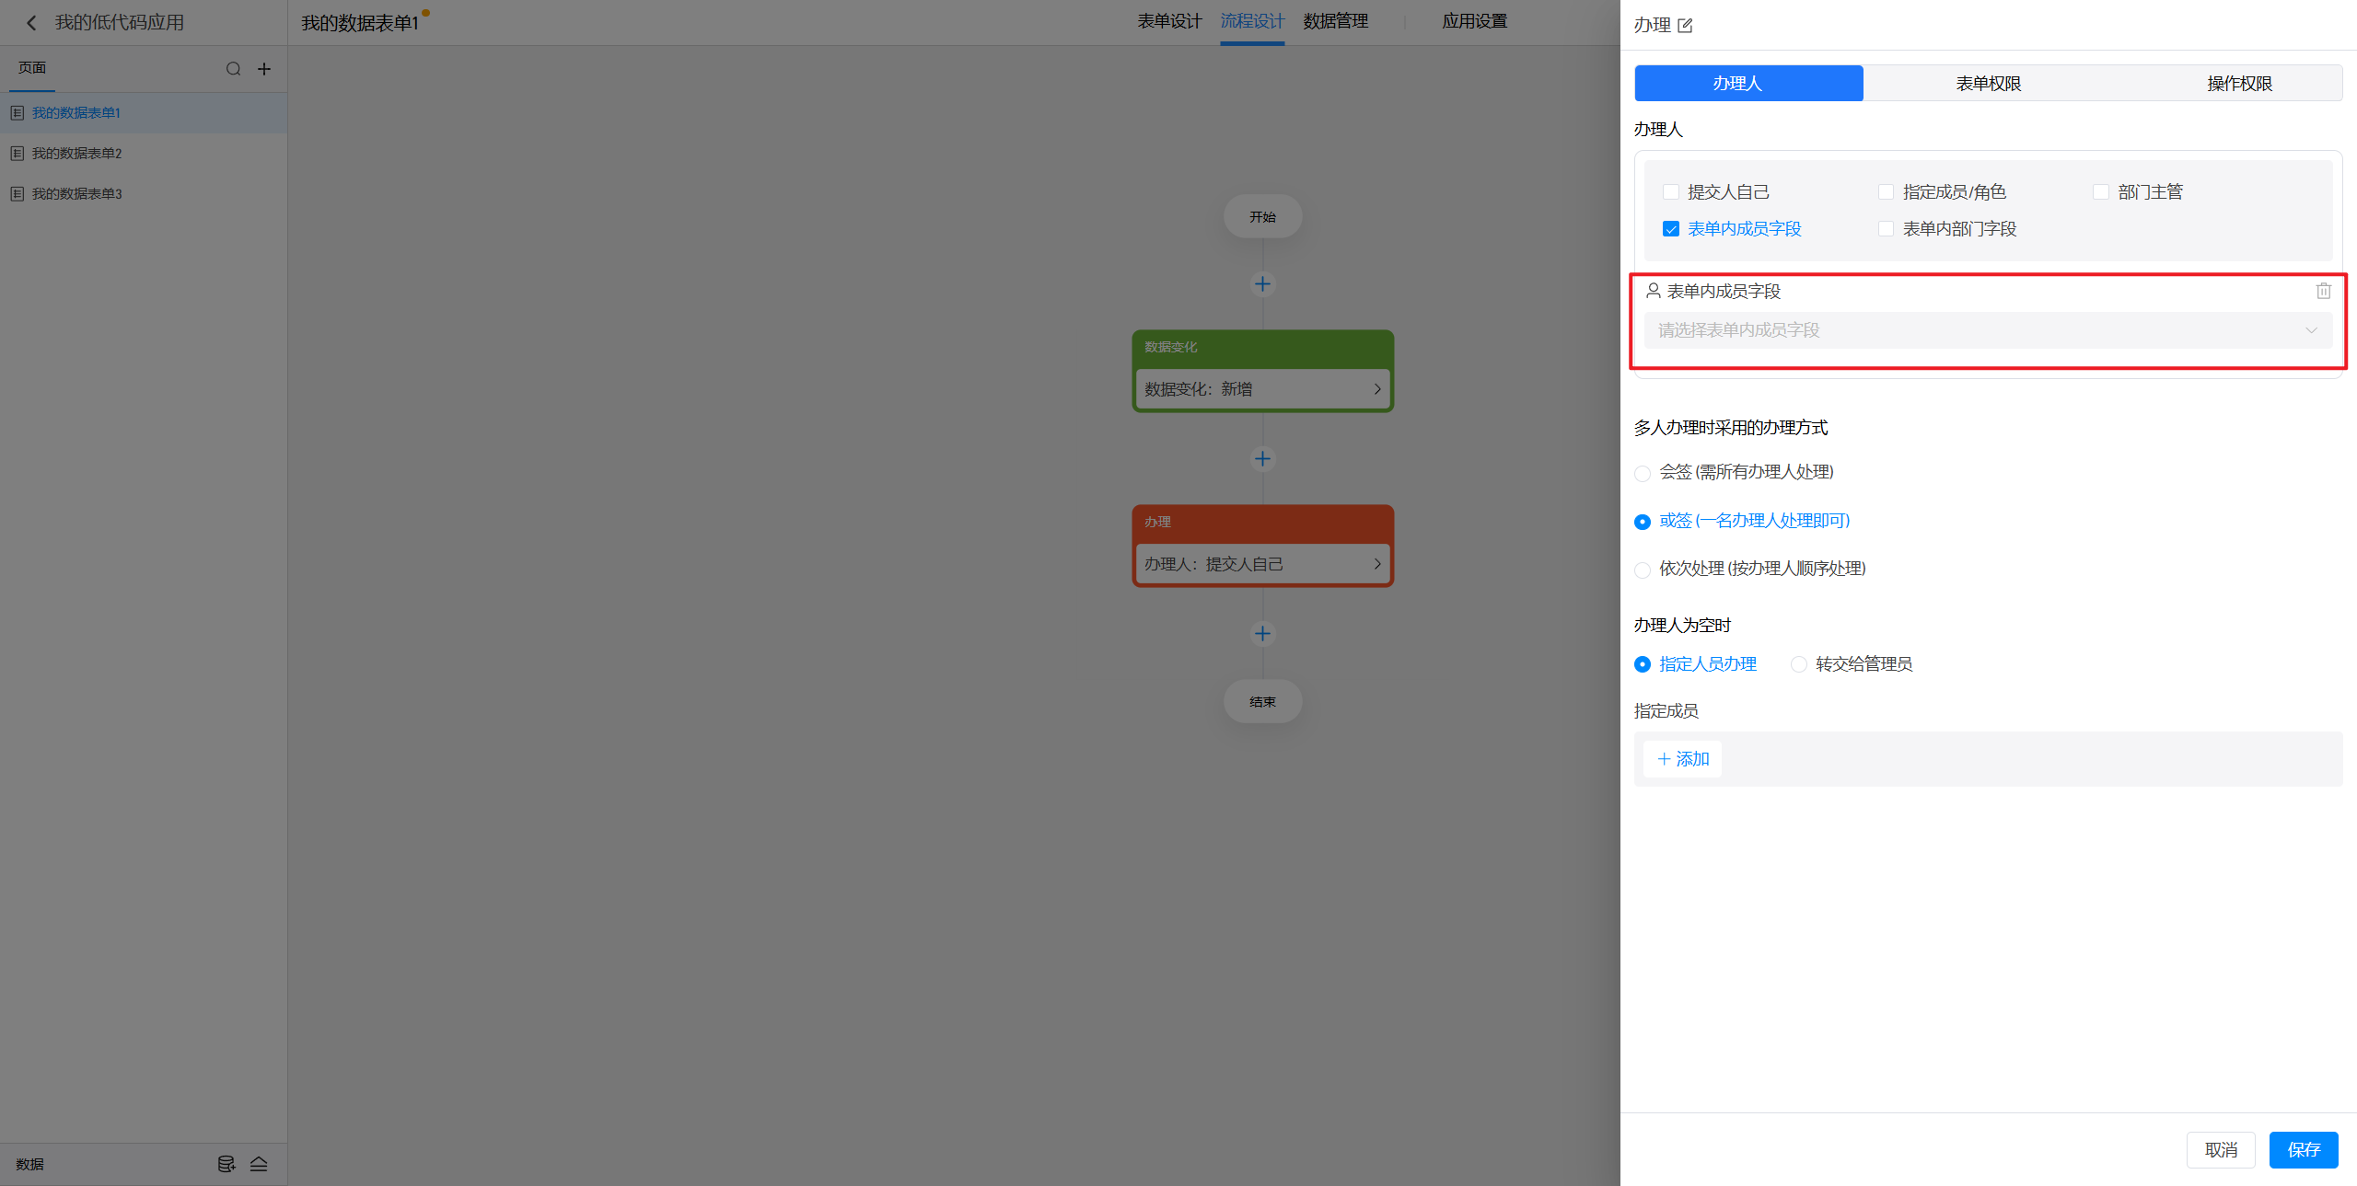
Task: Click the plus icon to add page
Action: [264, 69]
